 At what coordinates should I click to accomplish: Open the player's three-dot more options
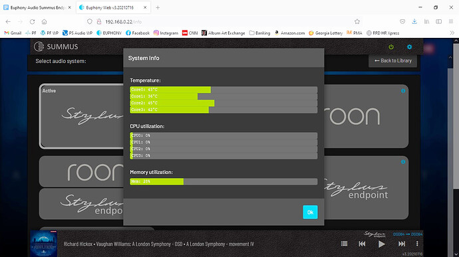pyautogui.click(x=417, y=244)
